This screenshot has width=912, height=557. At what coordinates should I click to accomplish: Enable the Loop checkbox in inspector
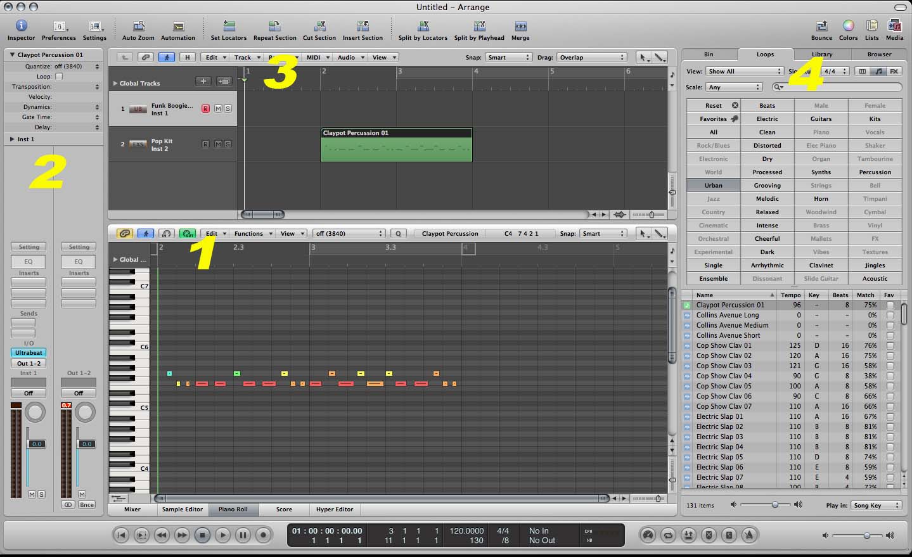coord(59,76)
